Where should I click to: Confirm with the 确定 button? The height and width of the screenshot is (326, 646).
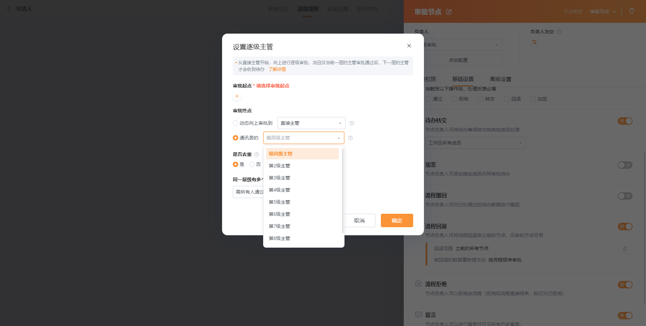coord(397,220)
